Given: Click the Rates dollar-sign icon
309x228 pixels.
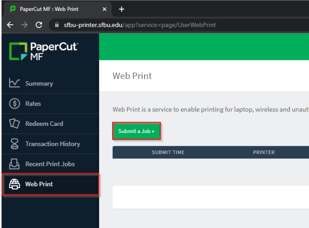Looking at the screenshot, I should coord(14,104).
